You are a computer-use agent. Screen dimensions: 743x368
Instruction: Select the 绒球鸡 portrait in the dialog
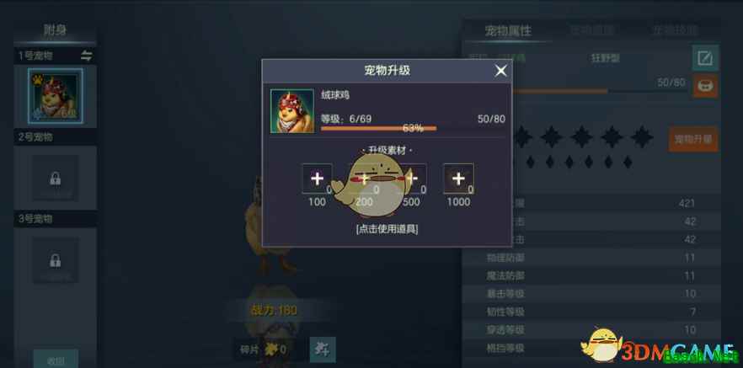(x=291, y=111)
